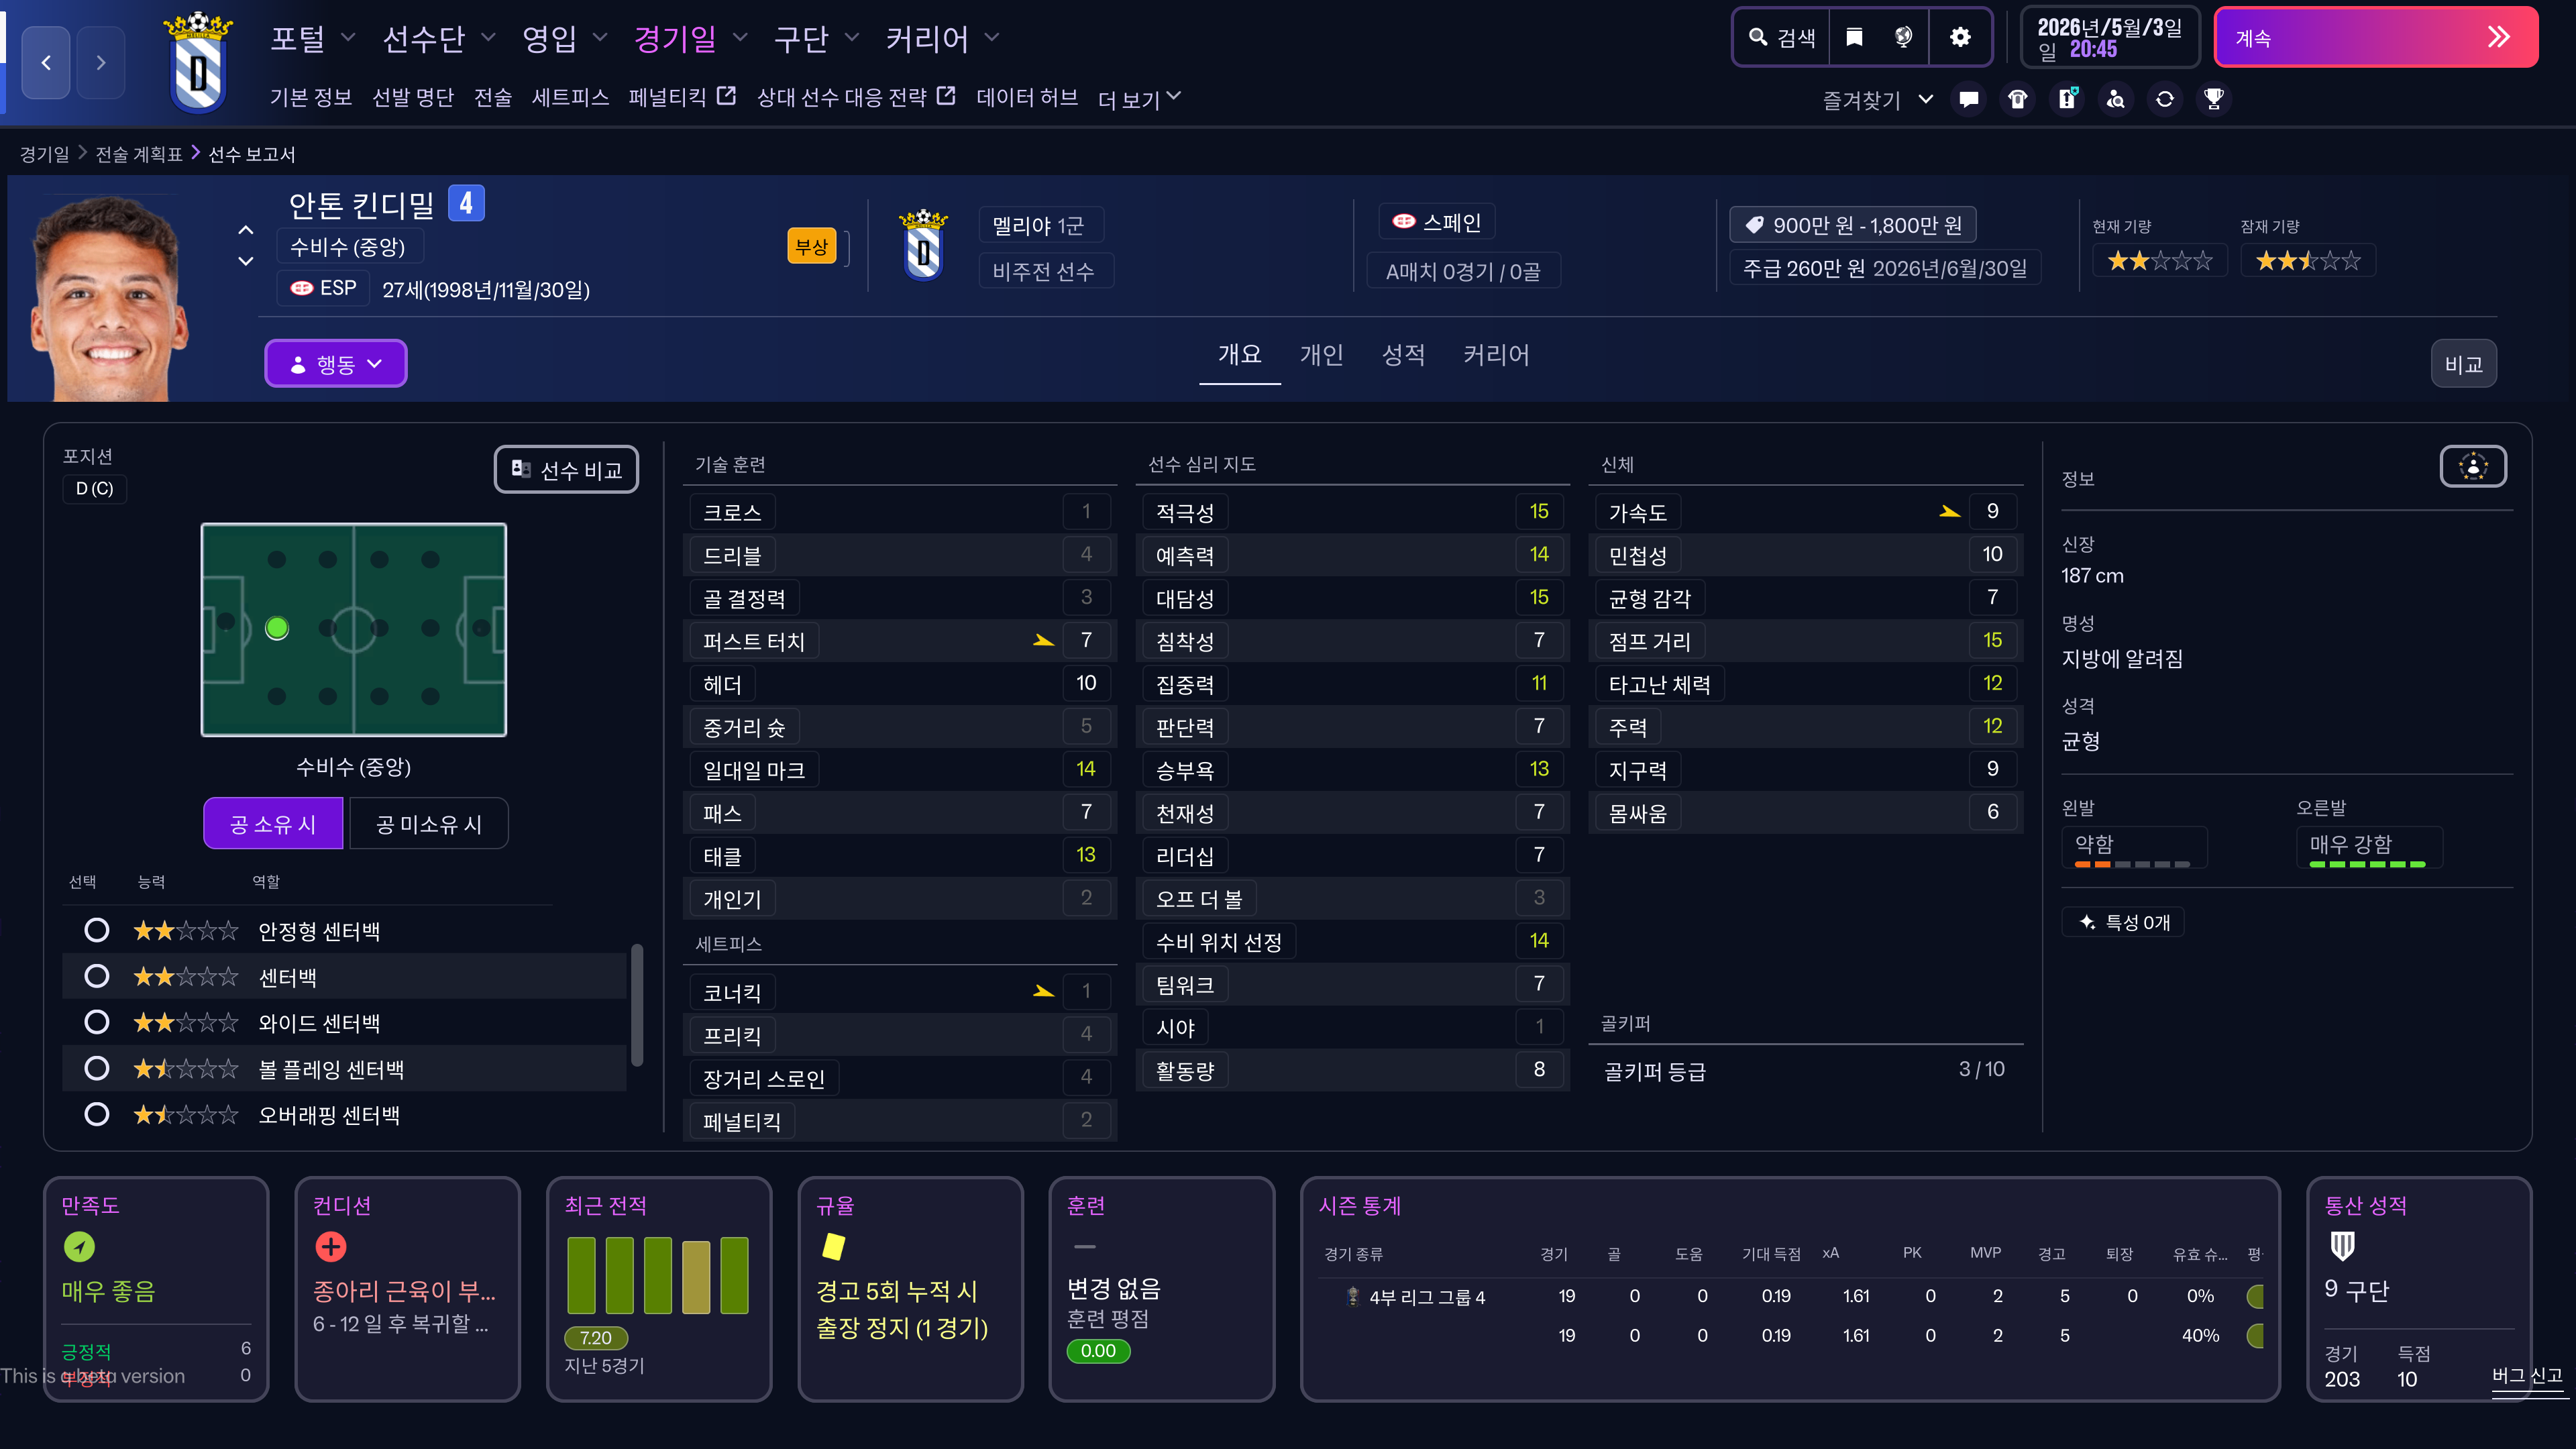Open the shirt squad shortcut icon
Viewport: 2576px width, 1449px height.
coord(2018,99)
